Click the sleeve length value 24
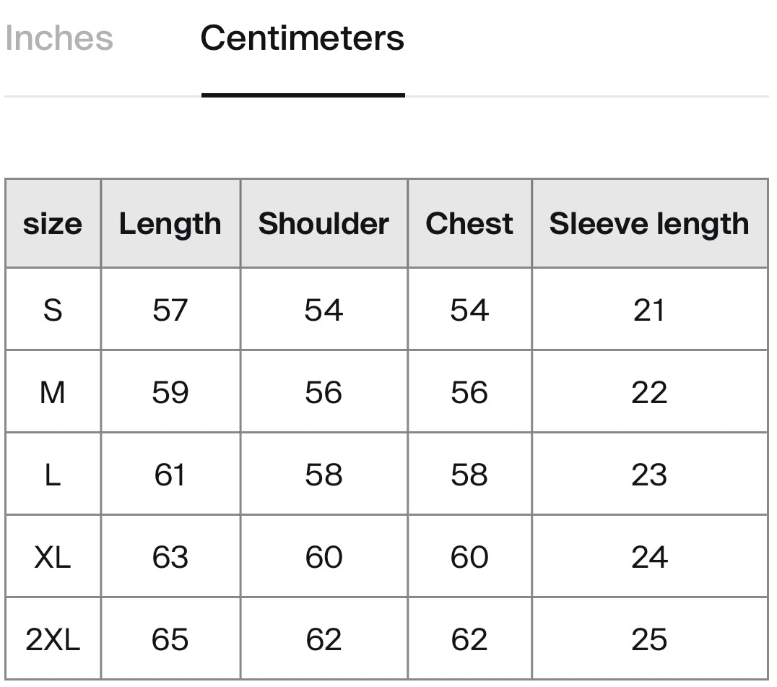 649,557
